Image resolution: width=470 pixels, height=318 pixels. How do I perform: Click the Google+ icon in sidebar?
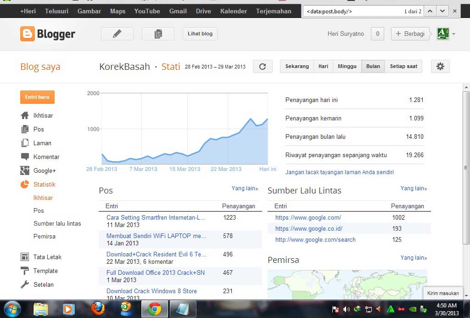[x=25, y=170]
